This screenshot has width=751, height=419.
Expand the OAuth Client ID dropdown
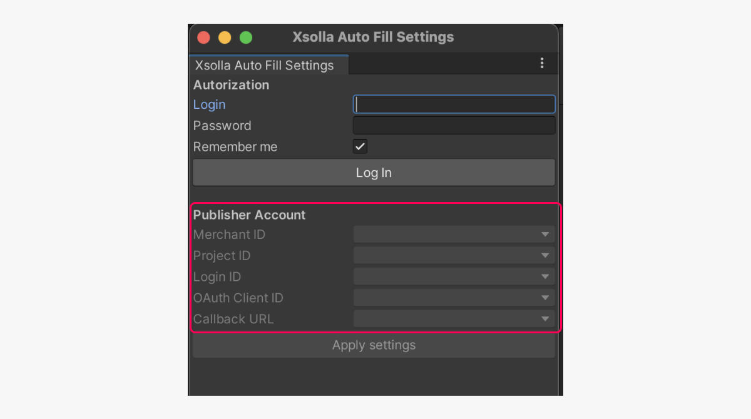[454, 298]
